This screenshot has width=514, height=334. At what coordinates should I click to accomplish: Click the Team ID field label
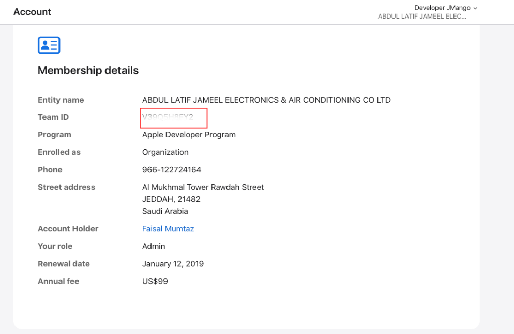pos(53,117)
